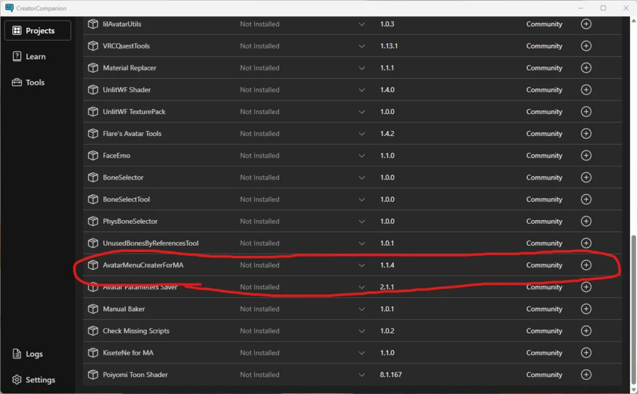The width and height of the screenshot is (638, 394).
Task: Open the Learn section
Action: point(29,57)
